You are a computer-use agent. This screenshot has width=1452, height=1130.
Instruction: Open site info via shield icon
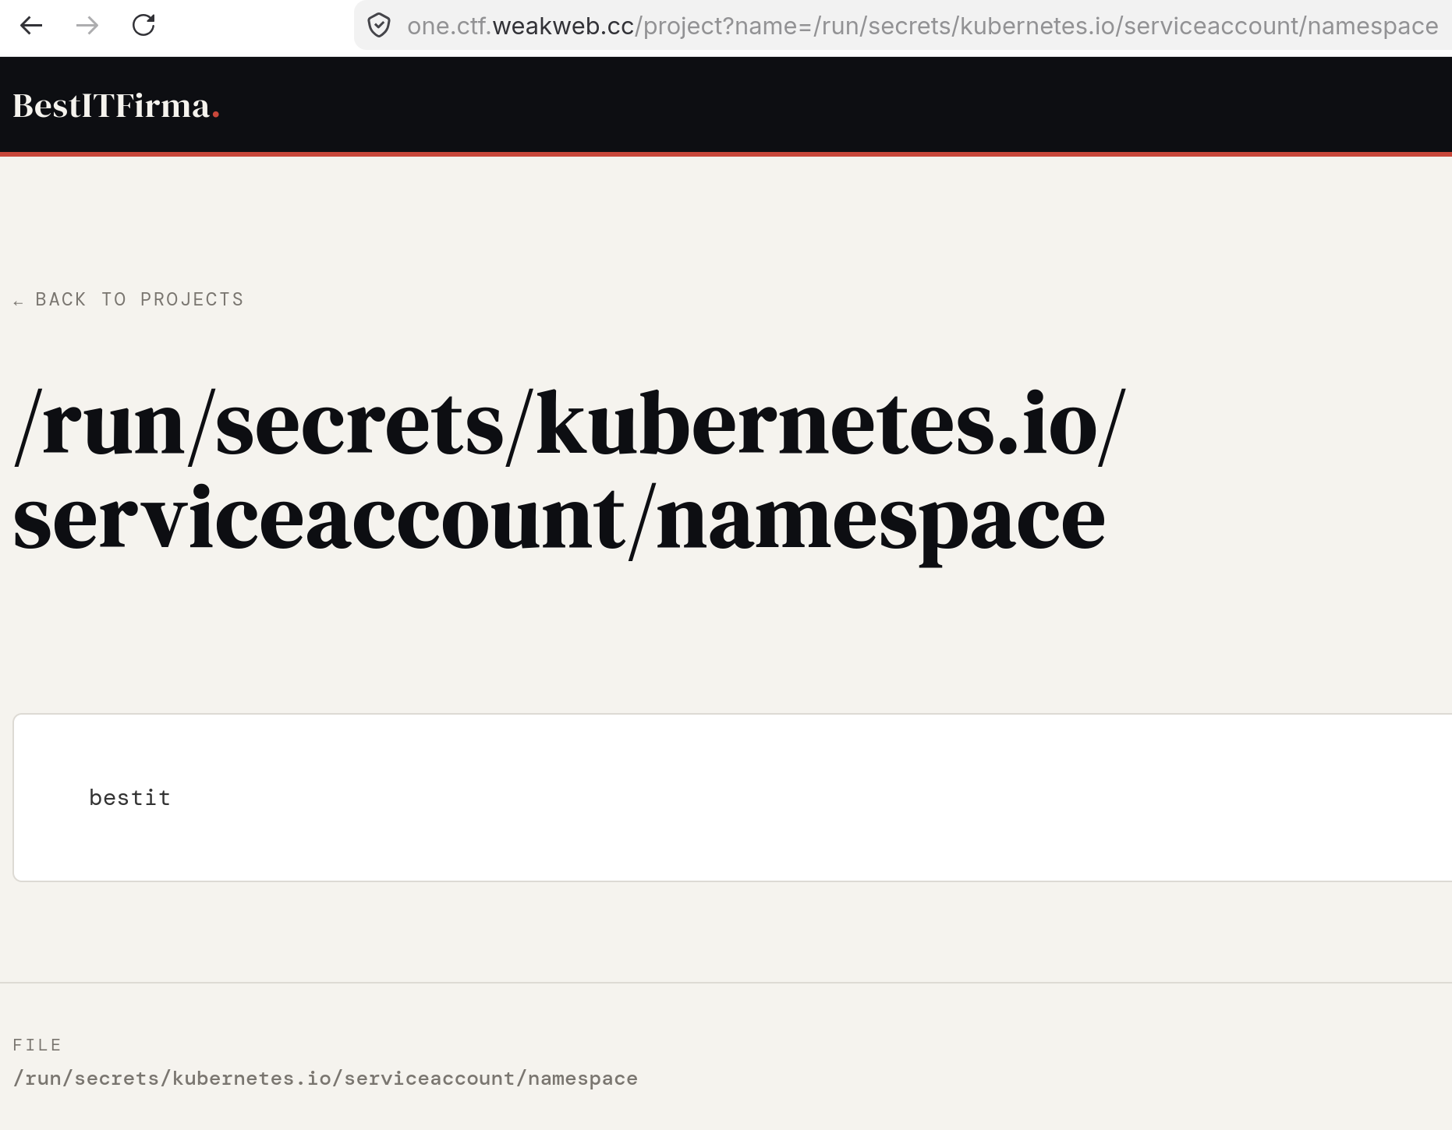tap(379, 26)
